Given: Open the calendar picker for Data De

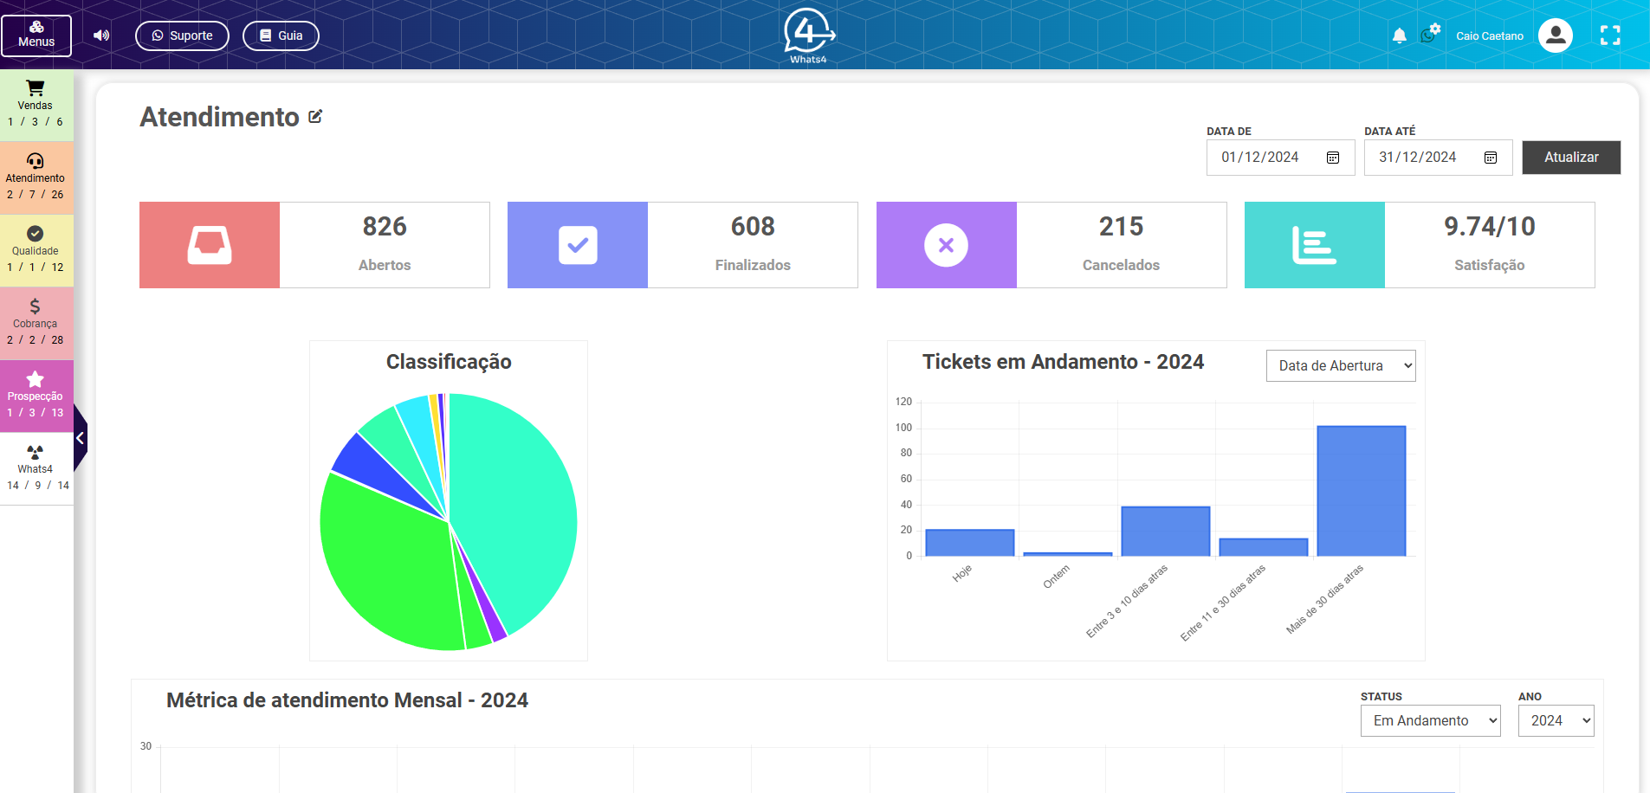Looking at the screenshot, I should coord(1333,158).
